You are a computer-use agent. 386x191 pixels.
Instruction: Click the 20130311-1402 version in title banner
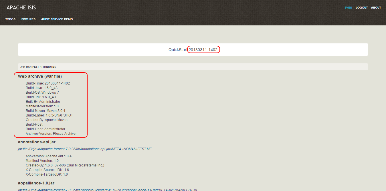[x=203, y=50]
